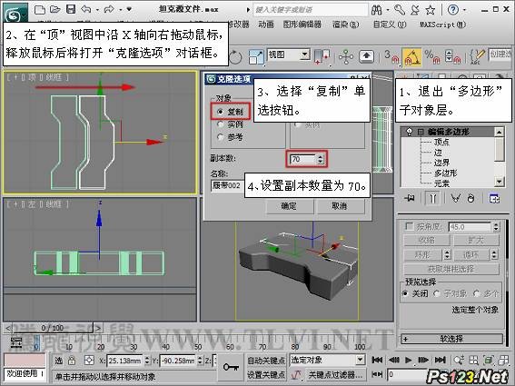Open the 图形编辑器 menu
The width and height of the screenshot is (515, 386).
[x=302, y=25]
